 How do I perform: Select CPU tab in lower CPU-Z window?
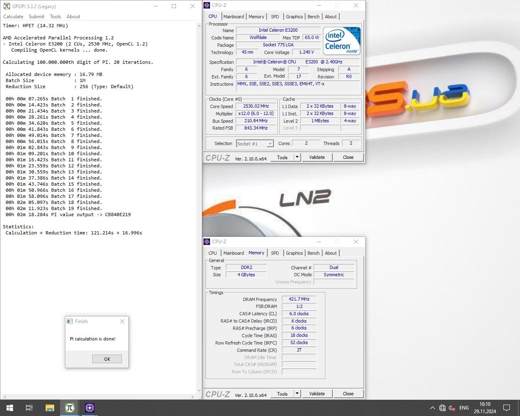pos(213,253)
